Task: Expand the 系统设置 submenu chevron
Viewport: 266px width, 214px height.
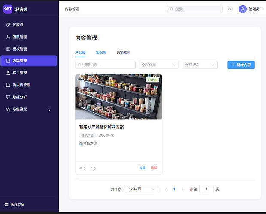Action: coord(49,110)
